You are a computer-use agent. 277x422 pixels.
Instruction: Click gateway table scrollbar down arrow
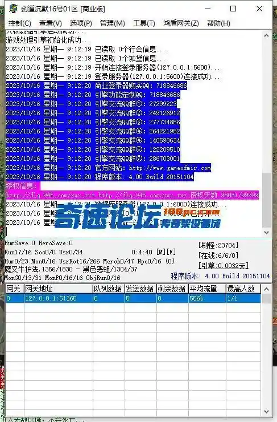click(266, 412)
